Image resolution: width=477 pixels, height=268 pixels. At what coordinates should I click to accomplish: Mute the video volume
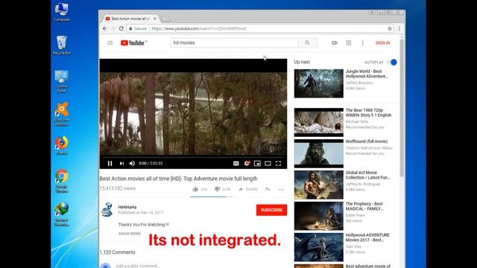tap(132, 164)
